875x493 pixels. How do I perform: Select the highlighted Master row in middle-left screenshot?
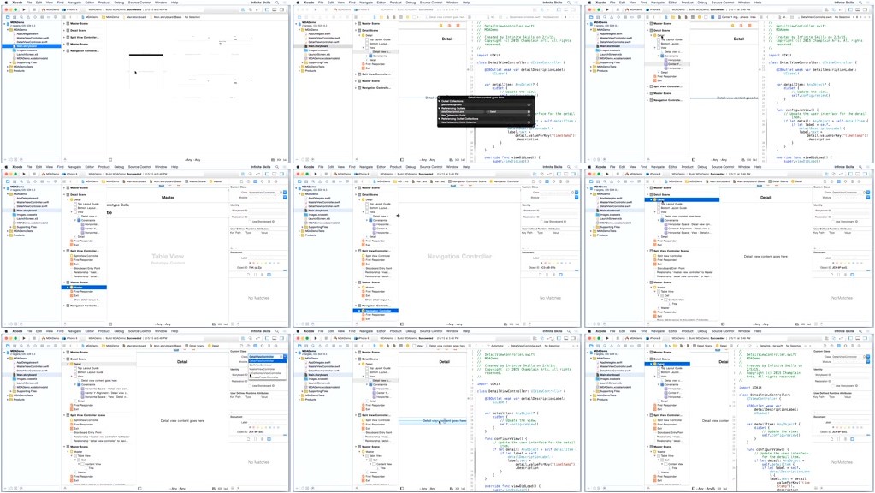84,287
